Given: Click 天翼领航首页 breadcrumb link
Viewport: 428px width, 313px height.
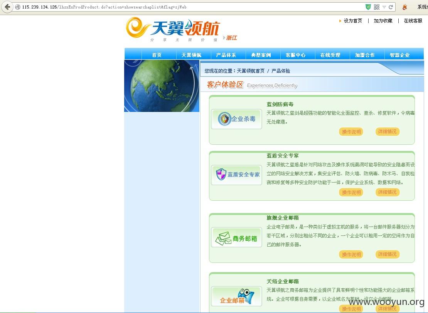Looking at the screenshot, I should tap(251, 71).
